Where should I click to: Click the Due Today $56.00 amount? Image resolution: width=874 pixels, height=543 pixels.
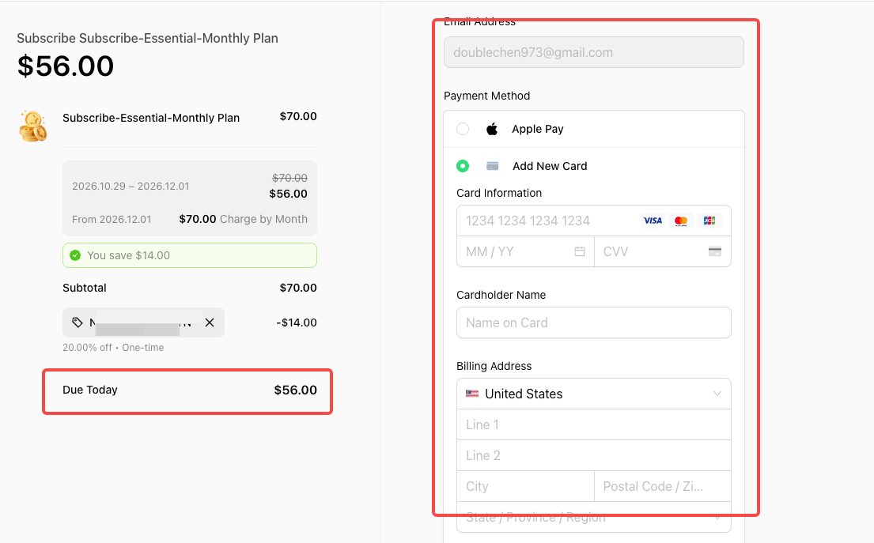[x=296, y=390]
